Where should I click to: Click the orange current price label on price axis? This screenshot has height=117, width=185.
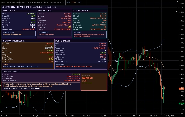[x=182, y=88]
